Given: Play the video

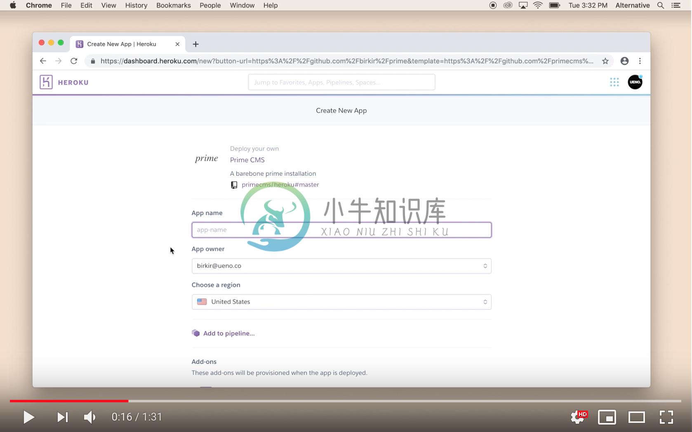Looking at the screenshot, I should pyautogui.click(x=28, y=417).
